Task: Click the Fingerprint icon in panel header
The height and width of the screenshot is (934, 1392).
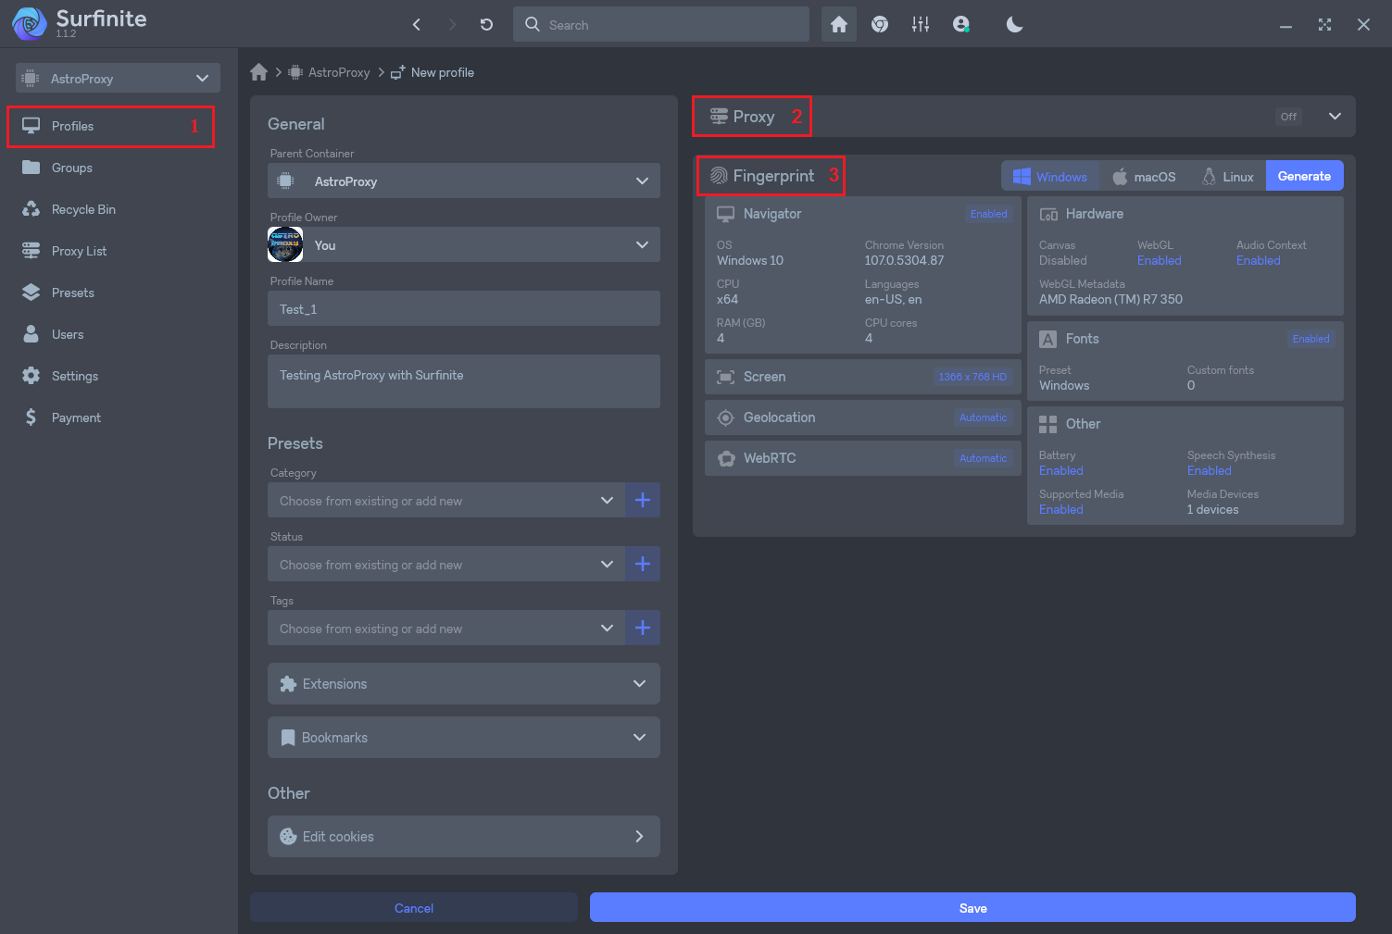Action: point(719,176)
